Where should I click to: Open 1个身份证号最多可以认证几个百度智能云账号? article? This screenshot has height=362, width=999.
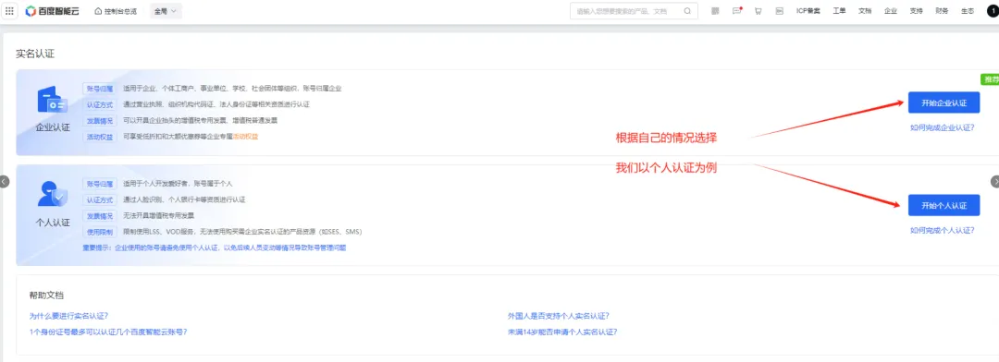tap(107, 332)
